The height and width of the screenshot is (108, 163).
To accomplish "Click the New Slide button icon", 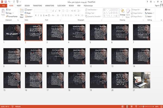I will click(x=22, y=11).
